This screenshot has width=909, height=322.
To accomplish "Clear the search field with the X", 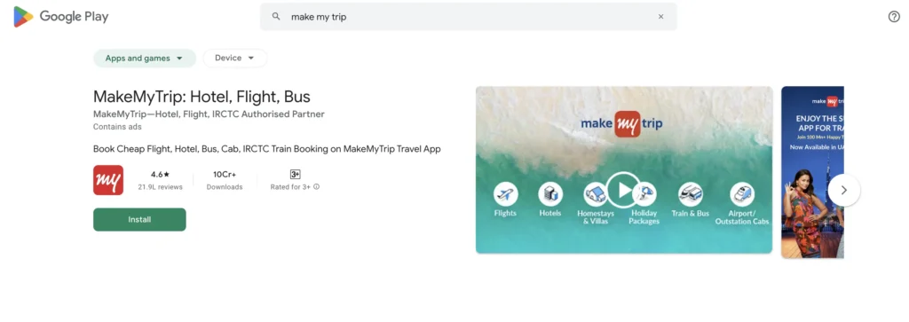I will point(660,17).
